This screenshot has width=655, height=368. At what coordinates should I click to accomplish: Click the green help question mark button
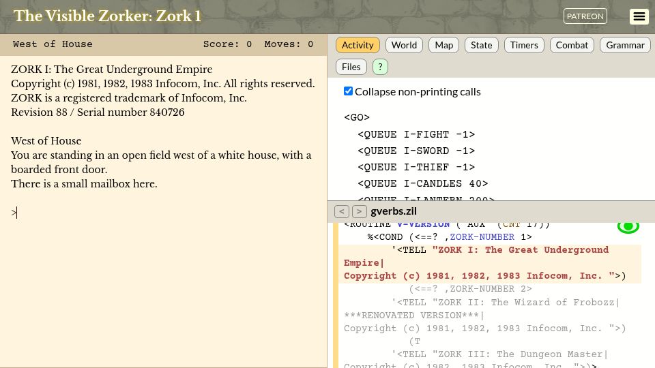tap(380, 67)
